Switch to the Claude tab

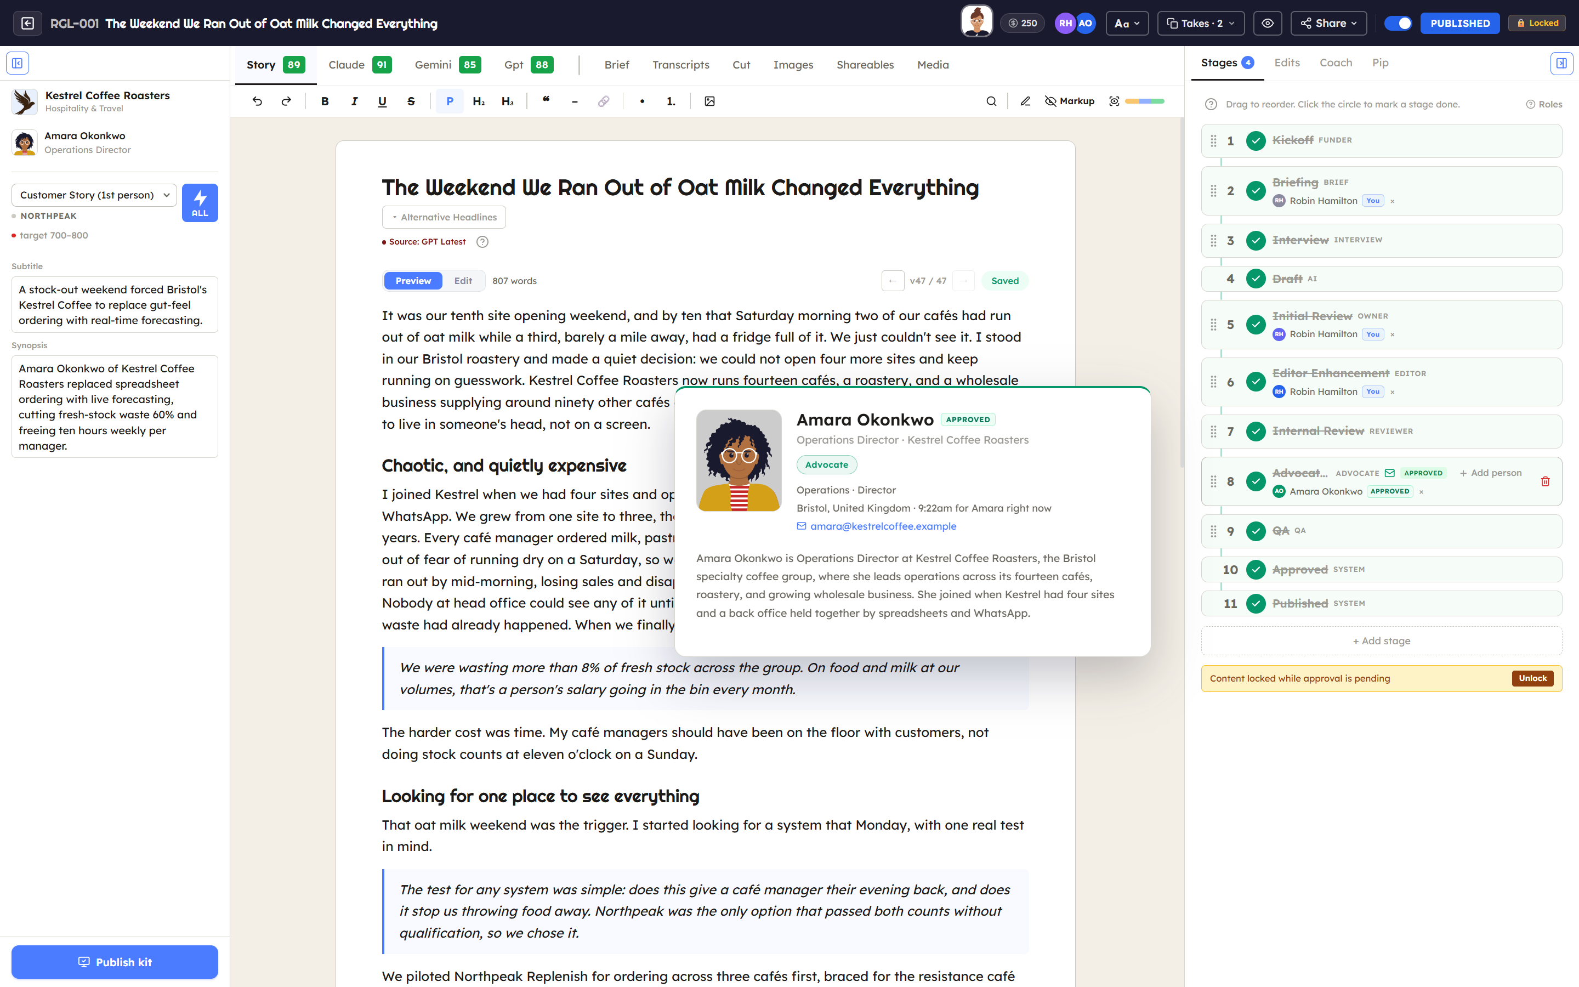click(x=360, y=65)
